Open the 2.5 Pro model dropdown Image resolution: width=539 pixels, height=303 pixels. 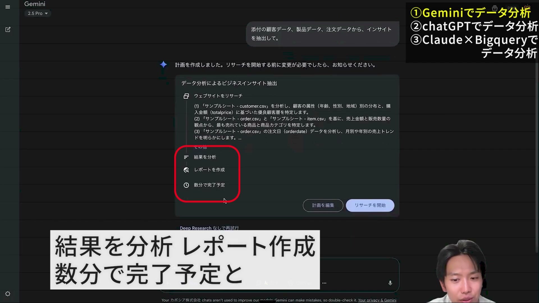tap(38, 13)
